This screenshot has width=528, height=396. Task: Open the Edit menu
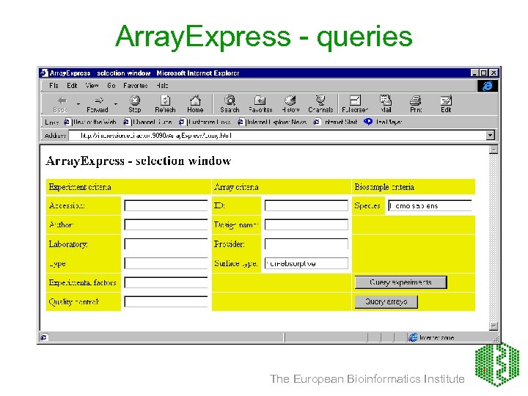point(72,86)
